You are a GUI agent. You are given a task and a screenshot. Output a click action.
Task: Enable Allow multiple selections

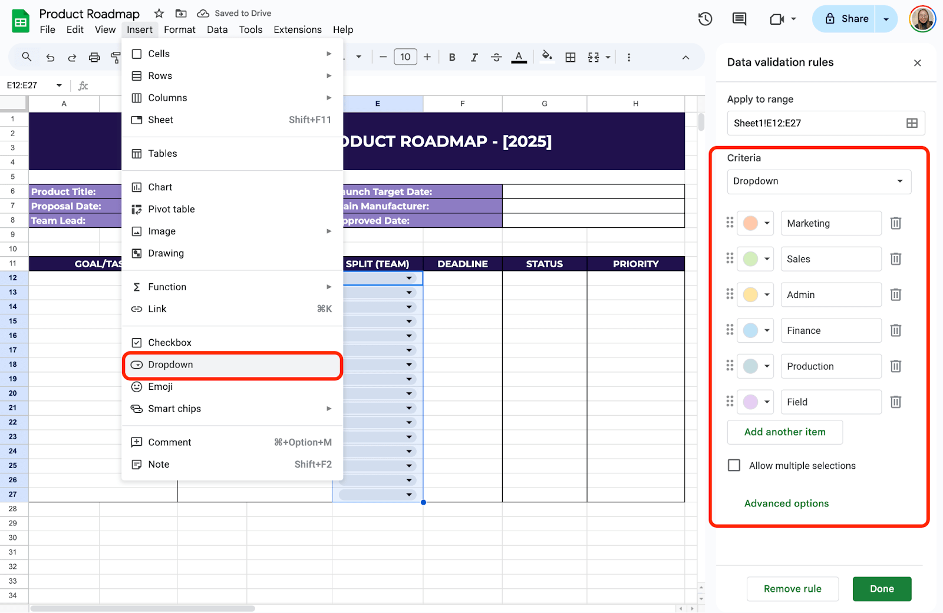coord(734,465)
